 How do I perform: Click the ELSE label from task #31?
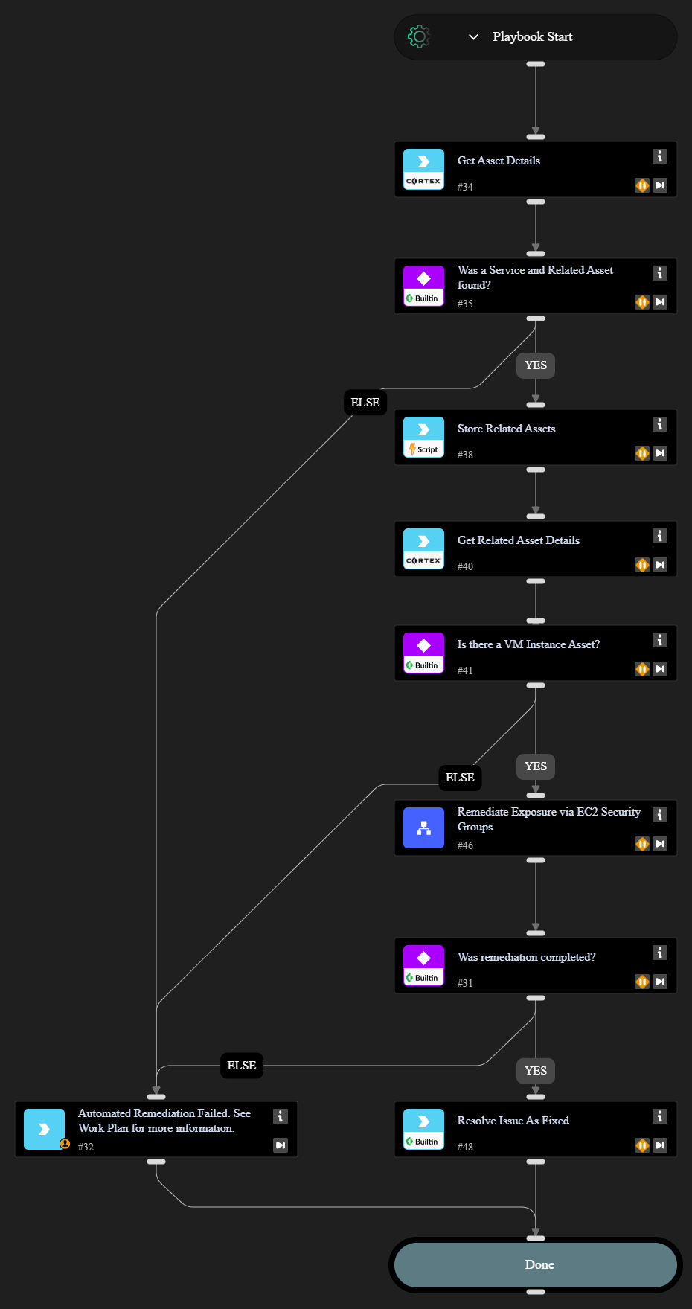click(242, 1066)
